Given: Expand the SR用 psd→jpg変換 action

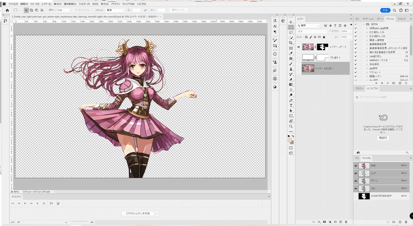Looking at the screenshot, I should click(x=367, y=28).
